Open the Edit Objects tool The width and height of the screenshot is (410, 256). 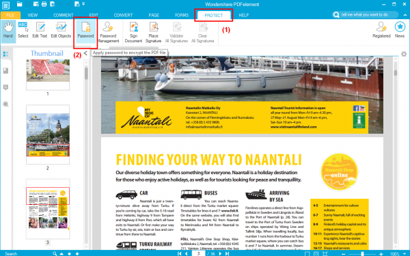pyautogui.click(x=61, y=30)
